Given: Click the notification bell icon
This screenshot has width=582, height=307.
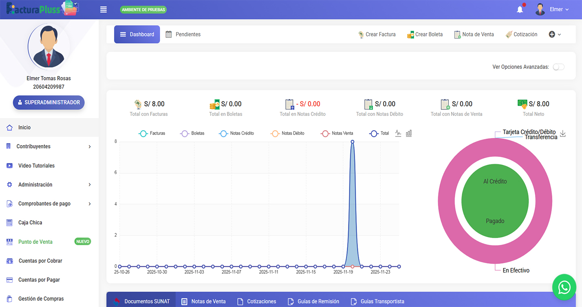Looking at the screenshot, I should [520, 10].
